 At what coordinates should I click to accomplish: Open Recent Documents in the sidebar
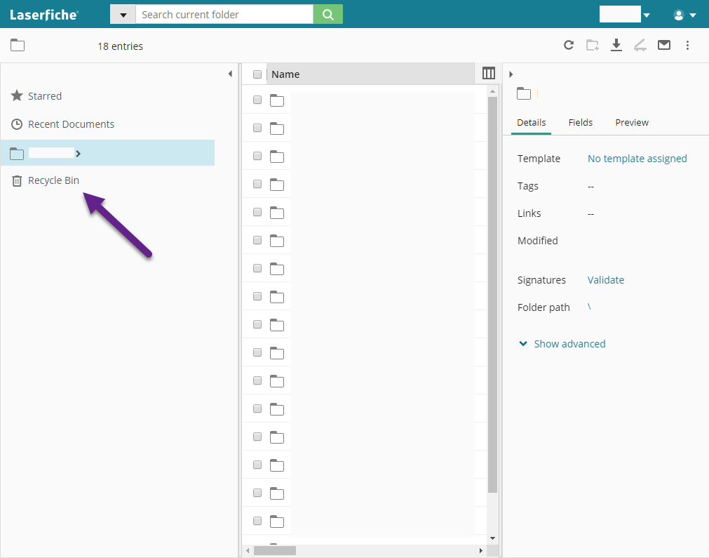tap(71, 124)
